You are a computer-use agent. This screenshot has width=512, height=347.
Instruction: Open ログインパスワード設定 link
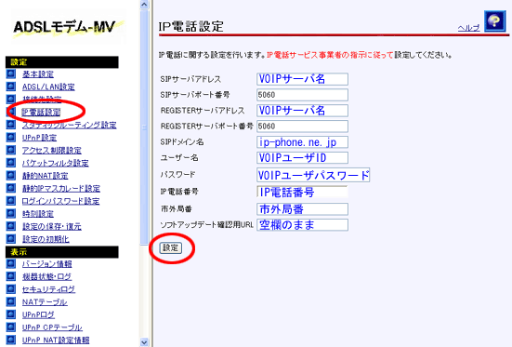click(60, 201)
